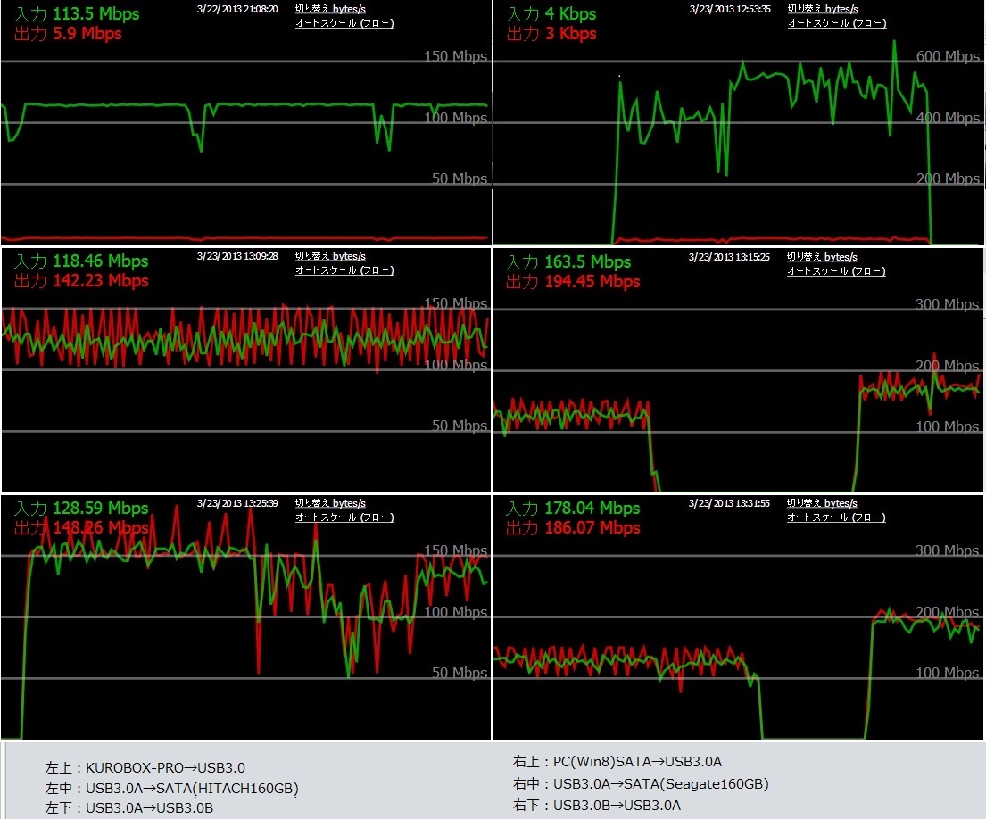Select the 出力 142.23 Mbps reading

coord(81,281)
